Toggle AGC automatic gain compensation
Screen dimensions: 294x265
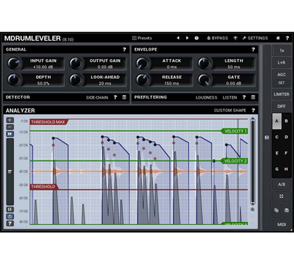tap(282, 75)
